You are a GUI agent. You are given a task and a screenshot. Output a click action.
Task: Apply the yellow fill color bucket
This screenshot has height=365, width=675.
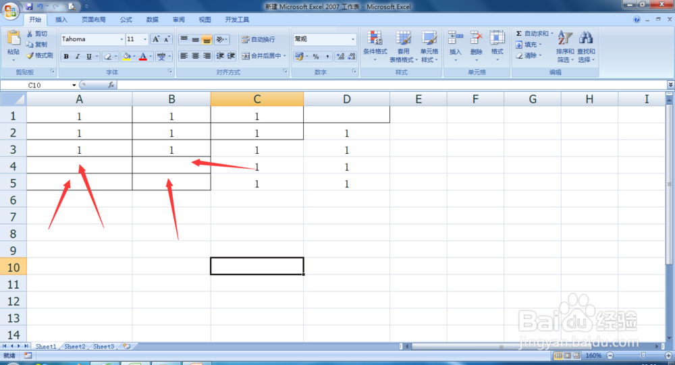(x=127, y=57)
